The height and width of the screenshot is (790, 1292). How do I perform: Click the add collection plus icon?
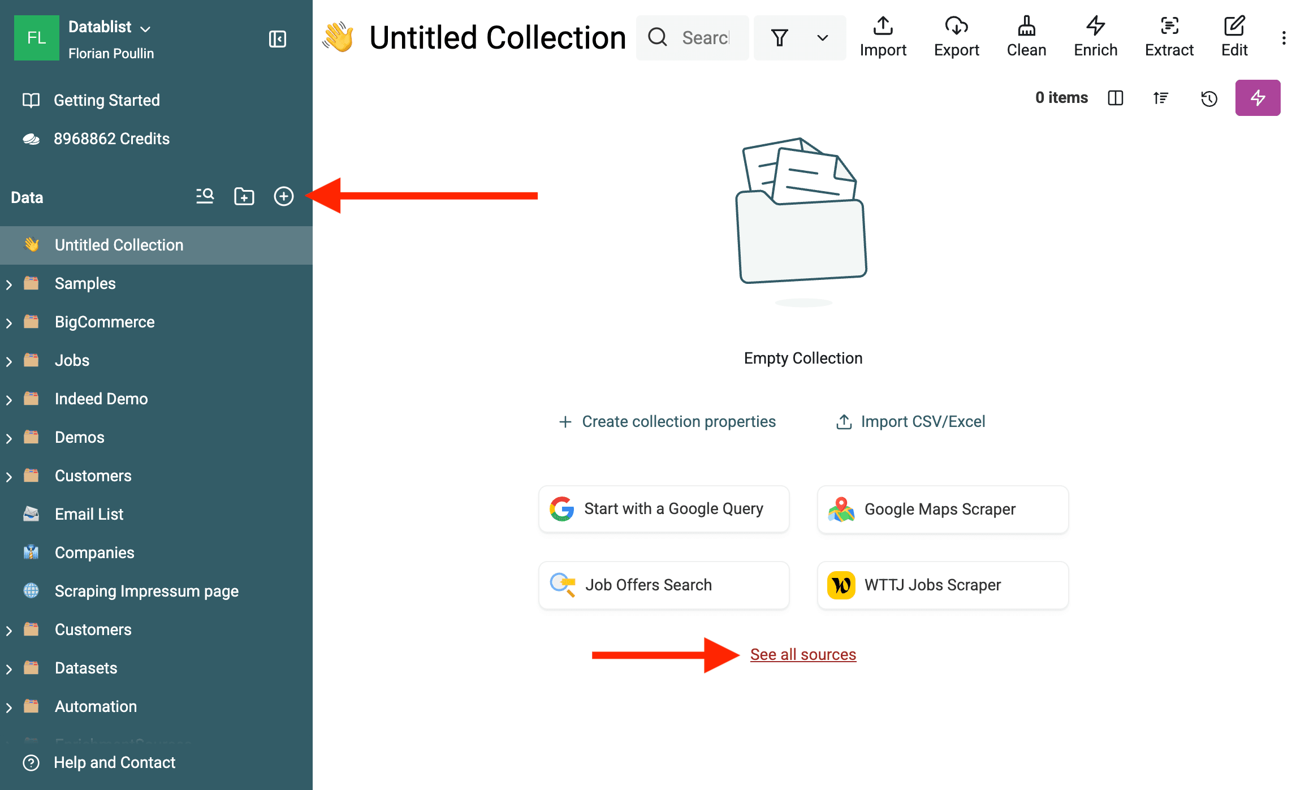(x=283, y=196)
